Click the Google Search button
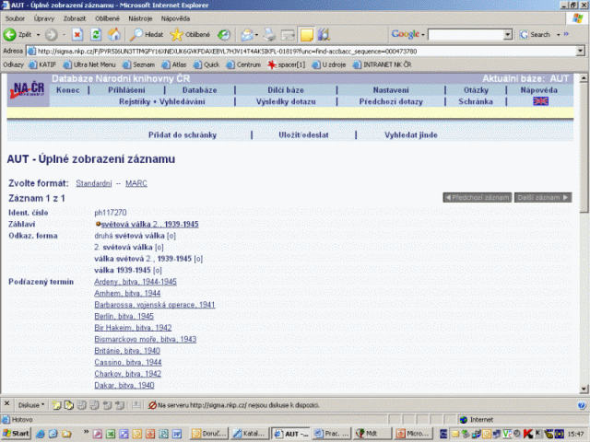The height and width of the screenshot is (442, 590). click(536, 35)
